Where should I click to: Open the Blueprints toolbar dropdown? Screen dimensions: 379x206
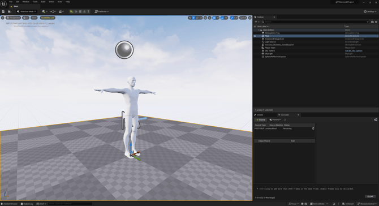(x=53, y=12)
